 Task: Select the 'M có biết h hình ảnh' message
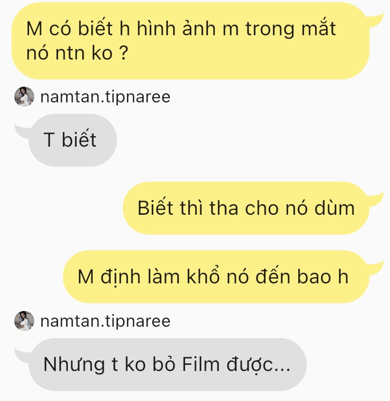pos(191,41)
